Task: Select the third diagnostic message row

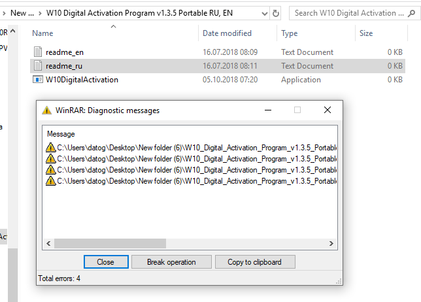Action: point(191,170)
